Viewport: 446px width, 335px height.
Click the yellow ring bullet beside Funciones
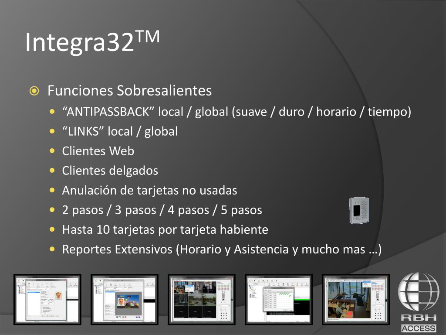[x=34, y=91]
